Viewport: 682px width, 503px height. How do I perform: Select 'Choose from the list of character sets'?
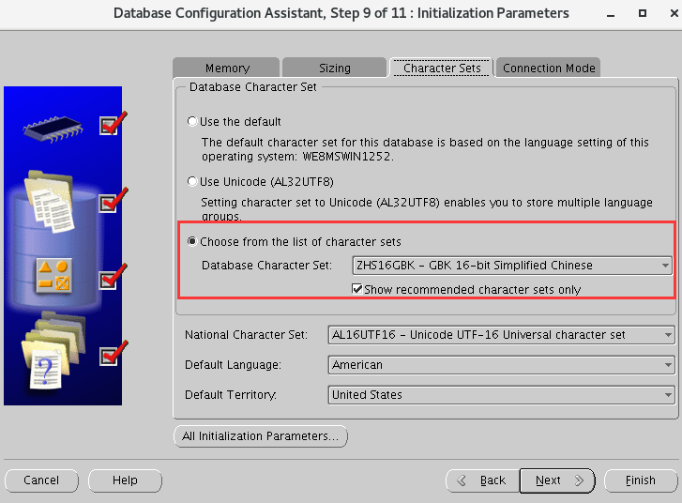click(x=193, y=241)
